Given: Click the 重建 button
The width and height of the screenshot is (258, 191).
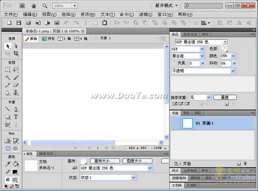Looking at the screenshot, I should (225, 97).
